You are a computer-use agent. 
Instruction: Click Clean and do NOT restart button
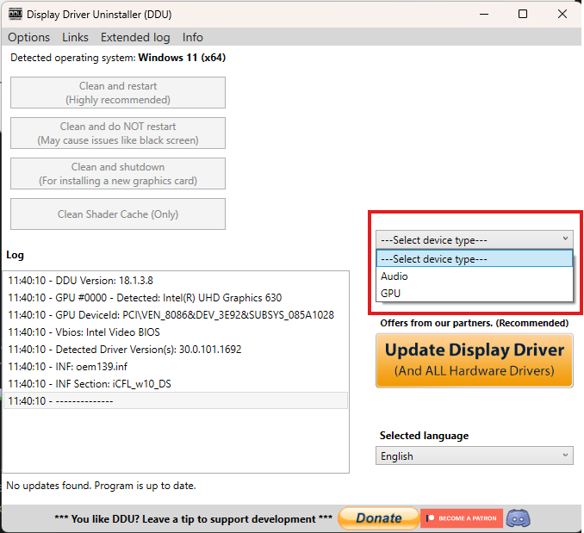tap(118, 133)
